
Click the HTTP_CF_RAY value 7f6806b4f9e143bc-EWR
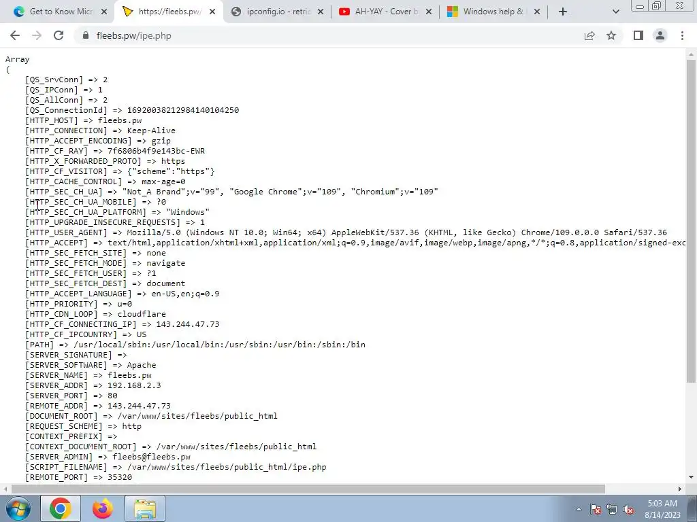pyautogui.click(x=156, y=151)
